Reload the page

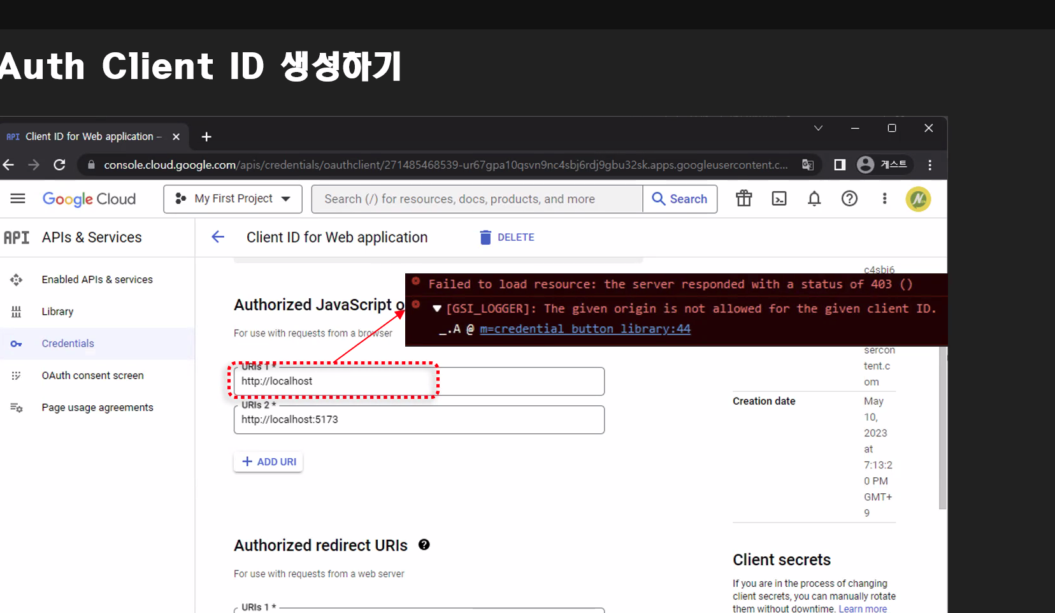tap(59, 165)
